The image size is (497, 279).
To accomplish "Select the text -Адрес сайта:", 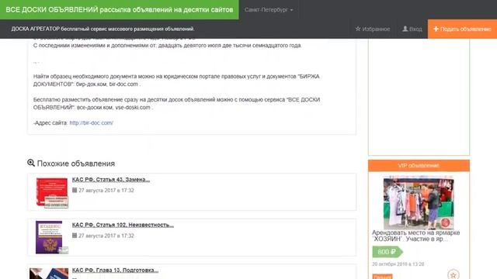I will [x=50, y=122].
